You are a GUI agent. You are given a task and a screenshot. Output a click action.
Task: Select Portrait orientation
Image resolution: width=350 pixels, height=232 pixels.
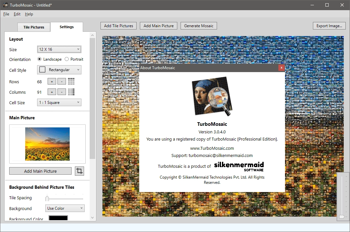(x=74, y=59)
